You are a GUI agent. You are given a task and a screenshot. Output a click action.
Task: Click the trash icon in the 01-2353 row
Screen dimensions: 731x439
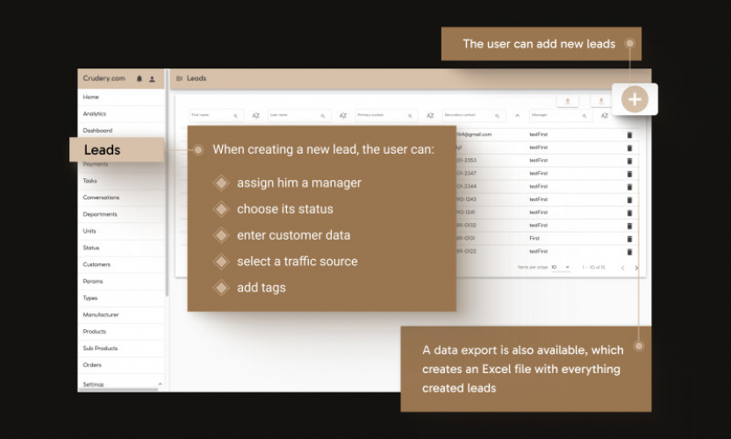tap(629, 161)
